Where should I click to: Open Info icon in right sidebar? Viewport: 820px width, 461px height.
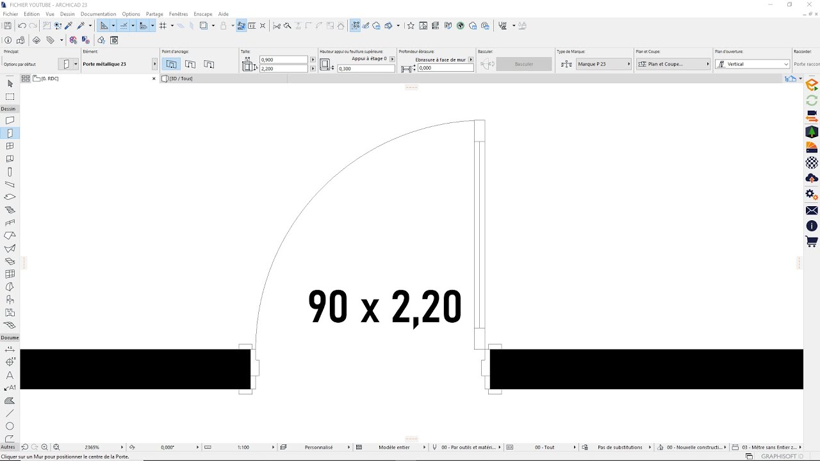click(812, 226)
